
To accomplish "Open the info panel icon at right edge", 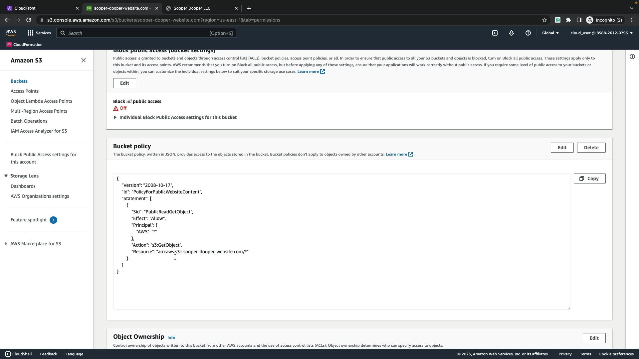I will (x=632, y=57).
